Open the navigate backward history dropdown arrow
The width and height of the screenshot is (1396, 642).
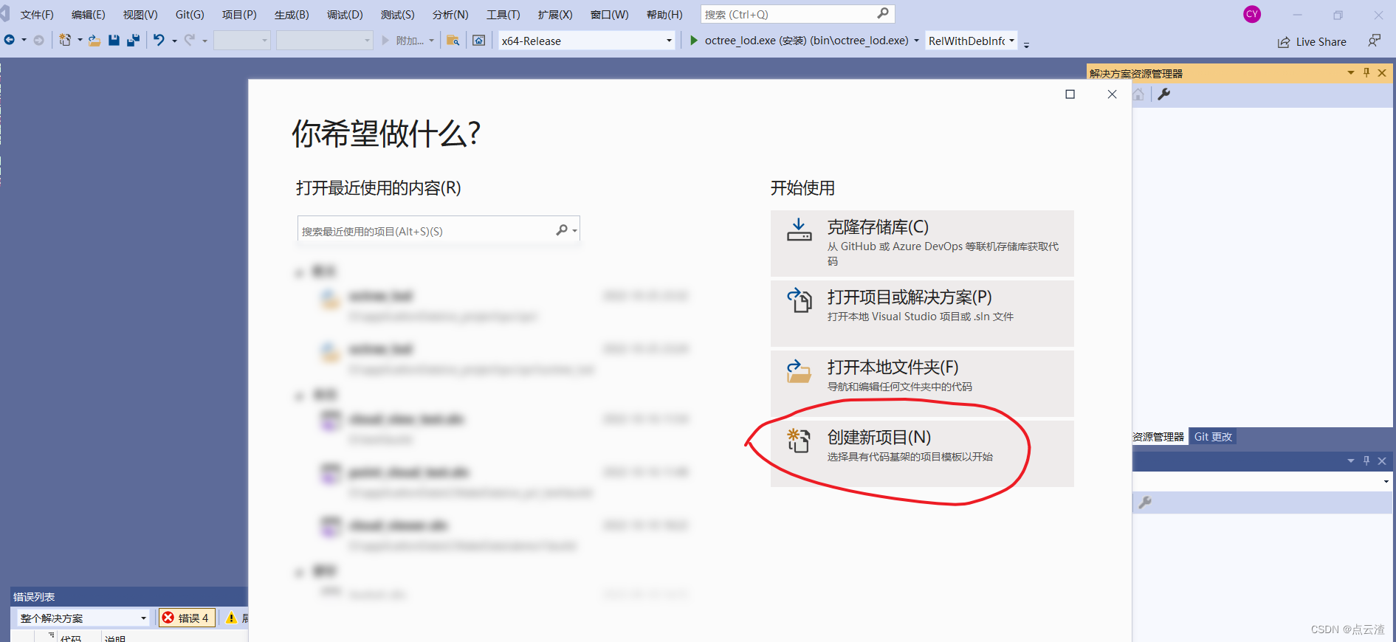24,41
